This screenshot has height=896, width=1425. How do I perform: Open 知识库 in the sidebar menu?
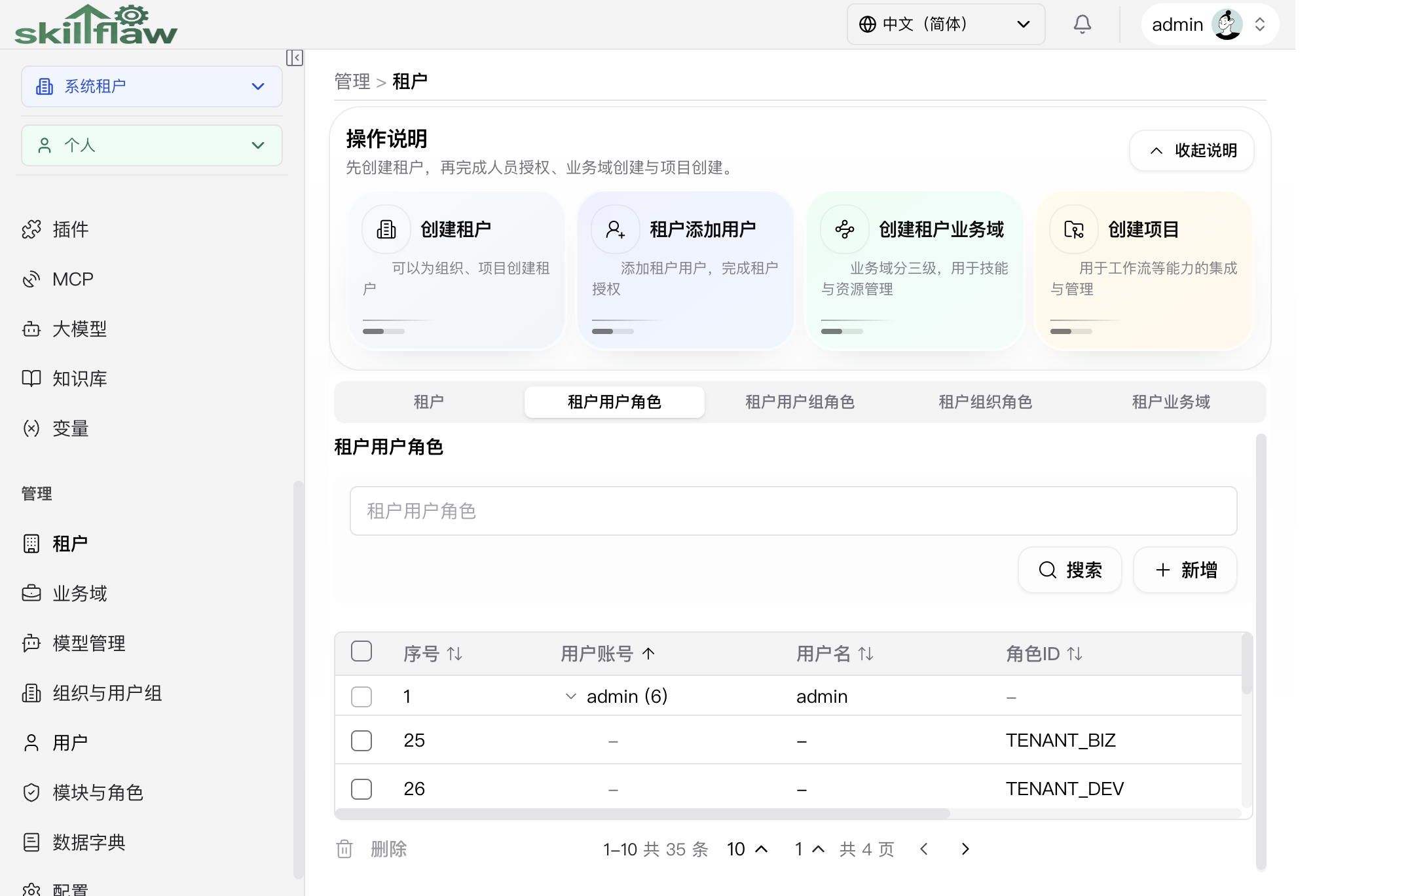(x=80, y=379)
